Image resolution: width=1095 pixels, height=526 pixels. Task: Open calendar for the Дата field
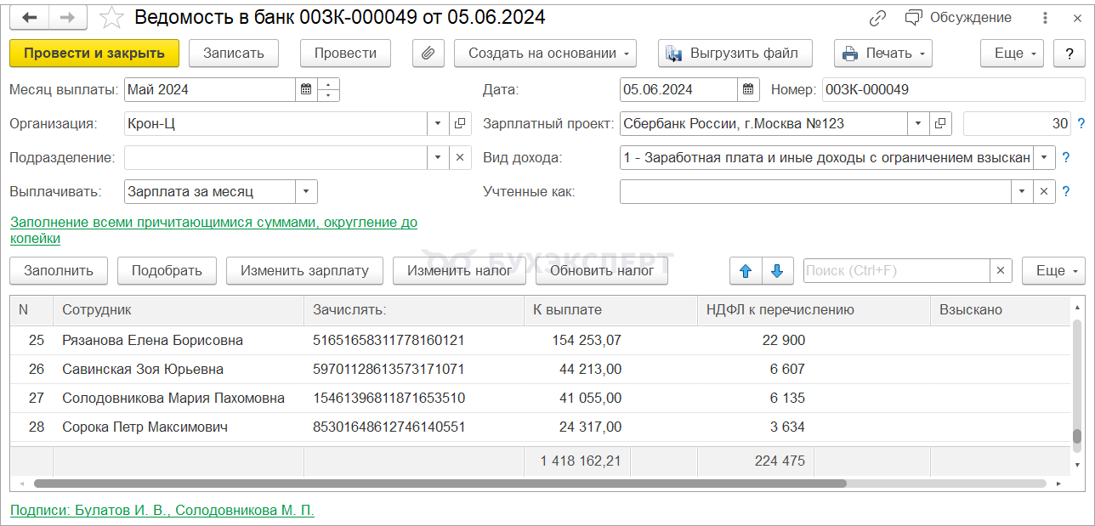(x=748, y=89)
